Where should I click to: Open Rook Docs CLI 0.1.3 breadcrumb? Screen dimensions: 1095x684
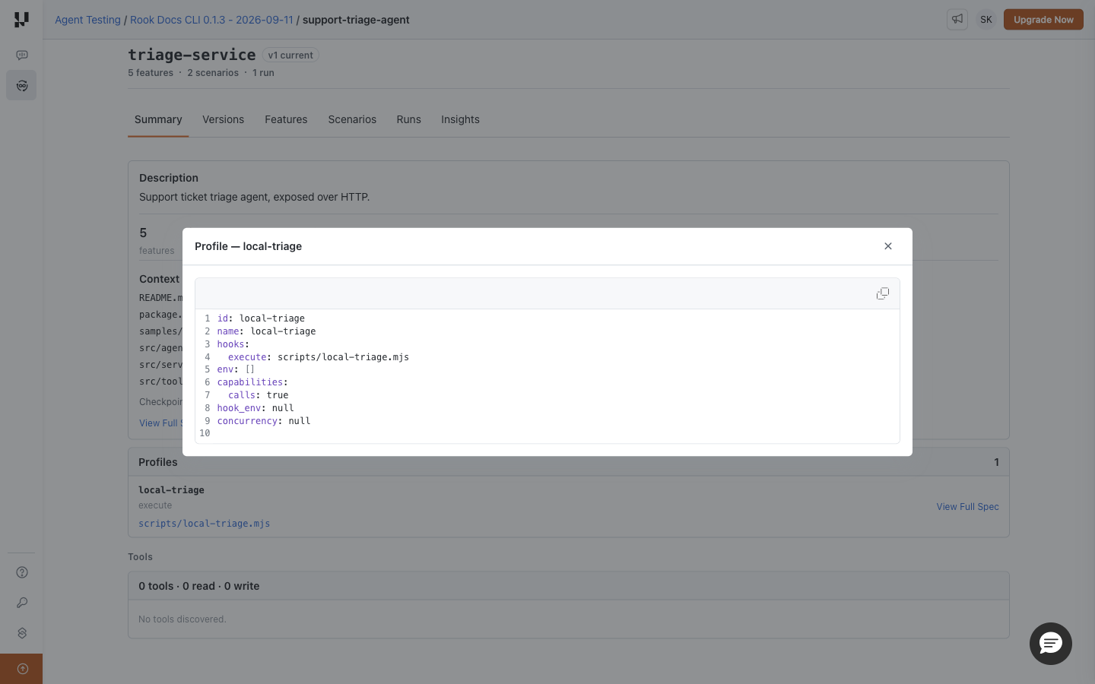(x=211, y=20)
